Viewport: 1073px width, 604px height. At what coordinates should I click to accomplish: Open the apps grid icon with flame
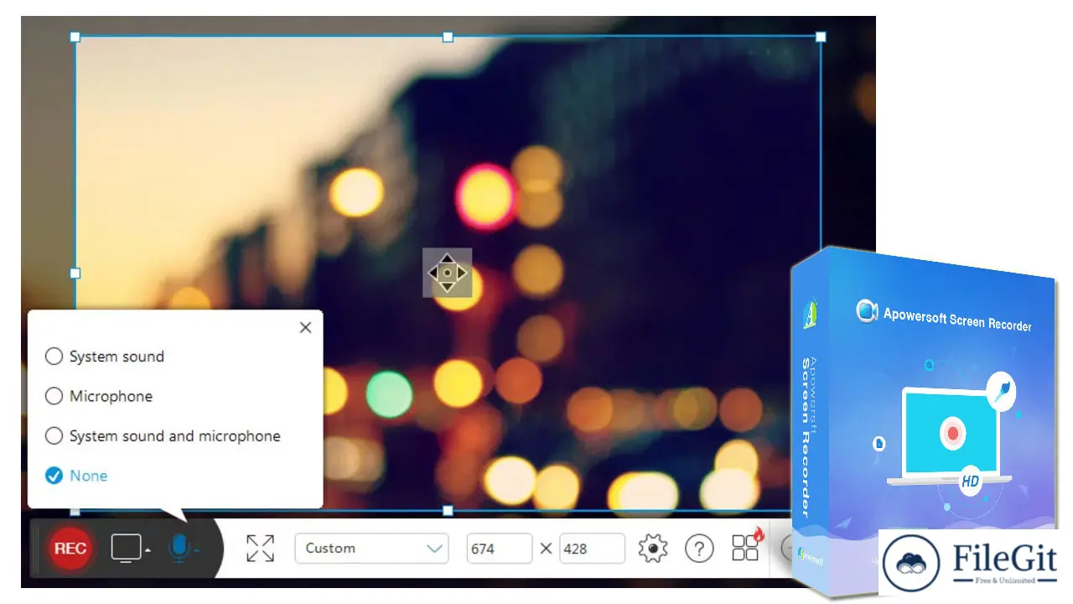[x=747, y=545]
